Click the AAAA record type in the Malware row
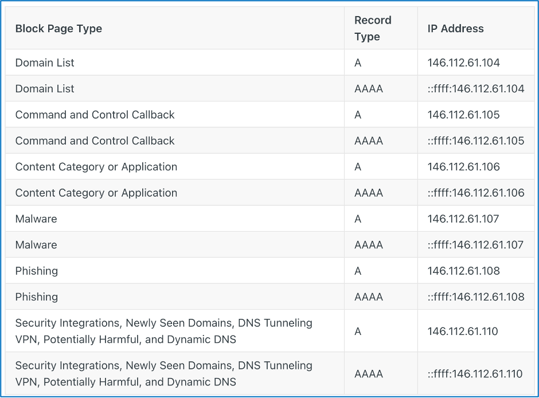This screenshot has width=539, height=398. [368, 245]
